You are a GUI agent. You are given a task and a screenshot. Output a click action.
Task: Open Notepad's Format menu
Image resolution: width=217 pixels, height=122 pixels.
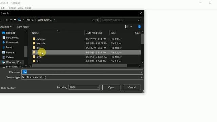point(12,8)
